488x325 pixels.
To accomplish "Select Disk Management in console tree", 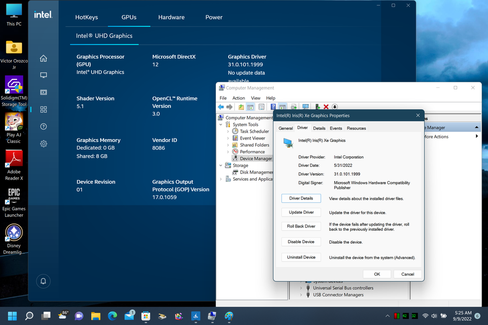I will [x=253, y=172].
